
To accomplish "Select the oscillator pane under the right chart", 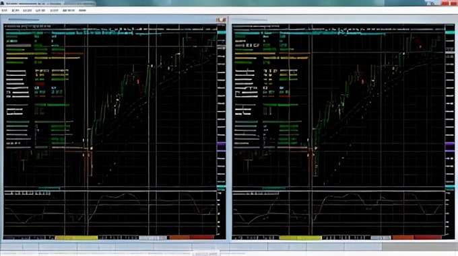I will pyautogui.click(x=338, y=212).
